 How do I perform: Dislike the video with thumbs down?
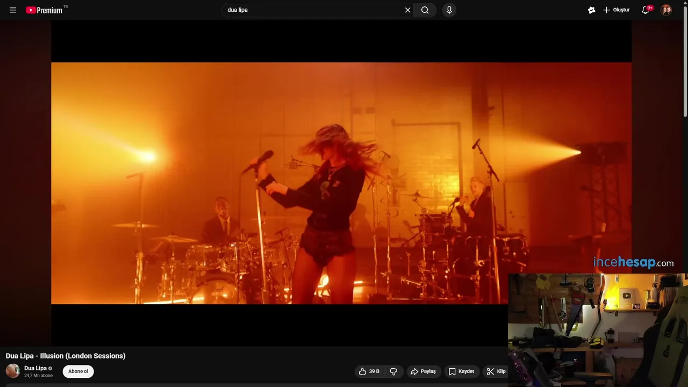pyautogui.click(x=393, y=371)
